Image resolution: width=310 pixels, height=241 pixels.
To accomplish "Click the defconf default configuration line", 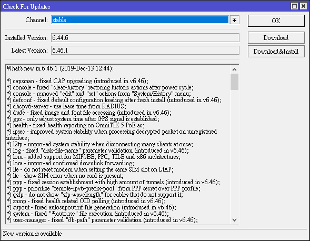I will [x=114, y=100].
